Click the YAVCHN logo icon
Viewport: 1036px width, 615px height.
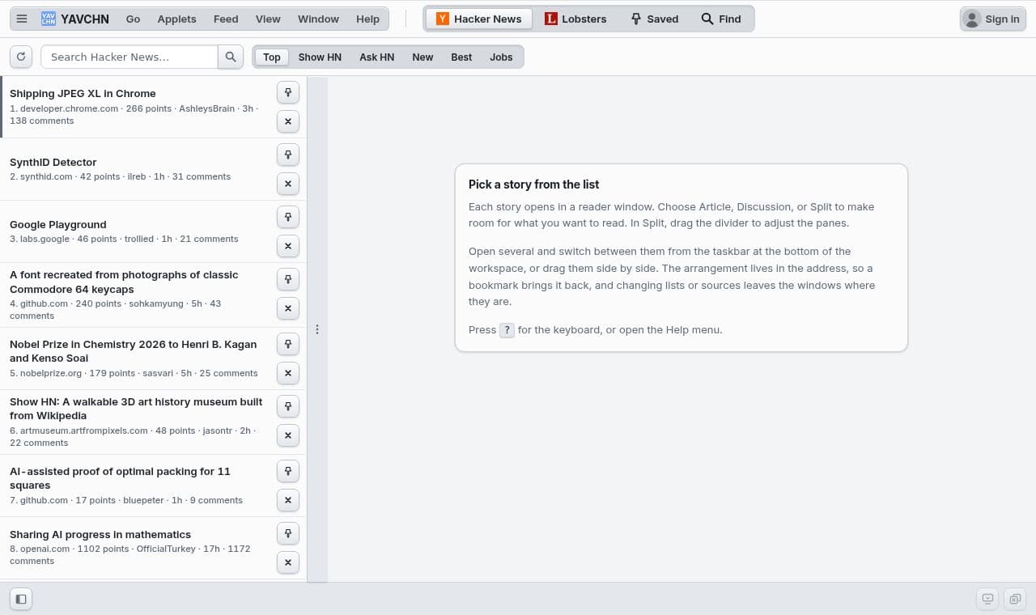point(49,19)
